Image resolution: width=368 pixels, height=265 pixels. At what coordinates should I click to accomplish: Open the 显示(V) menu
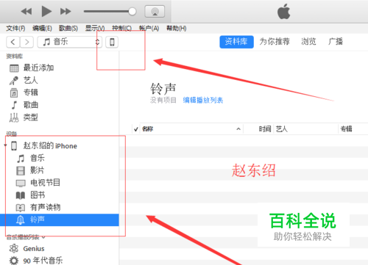(95, 29)
